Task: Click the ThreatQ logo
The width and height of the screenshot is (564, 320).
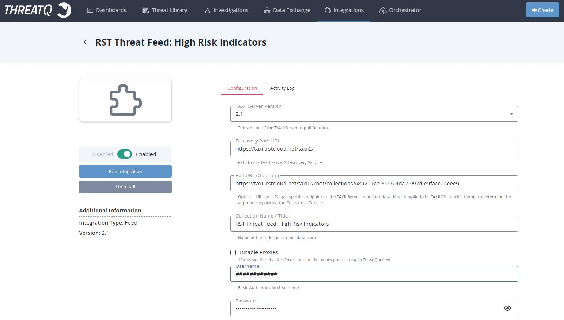Action: [x=38, y=10]
